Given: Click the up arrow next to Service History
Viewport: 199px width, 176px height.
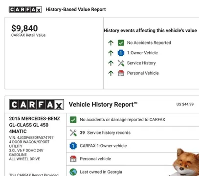Looking at the screenshot, I should click(111, 63).
